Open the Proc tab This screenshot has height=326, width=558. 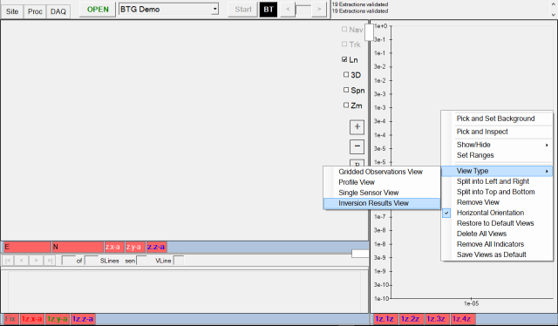[35, 11]
